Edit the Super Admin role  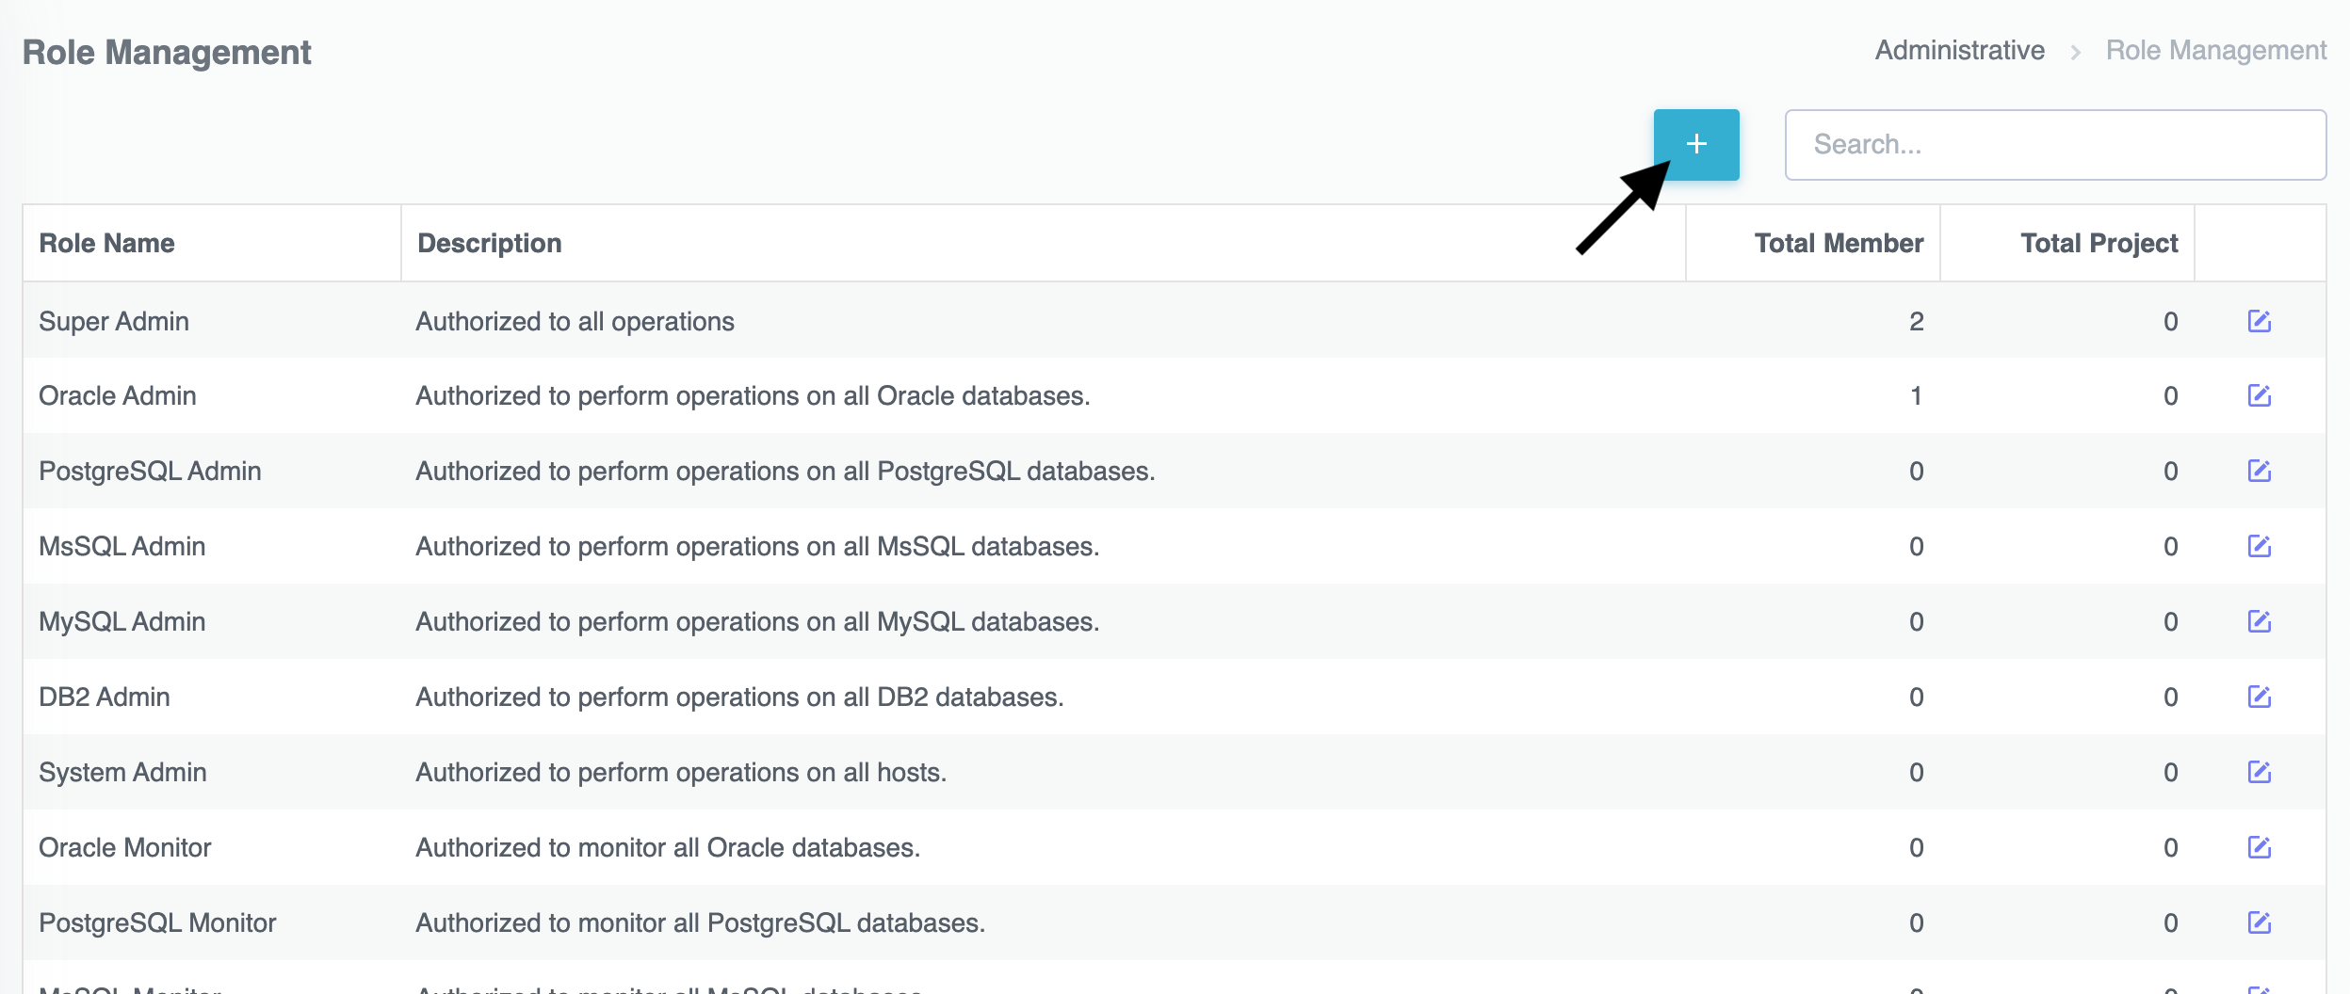[x=2259, y=321]
